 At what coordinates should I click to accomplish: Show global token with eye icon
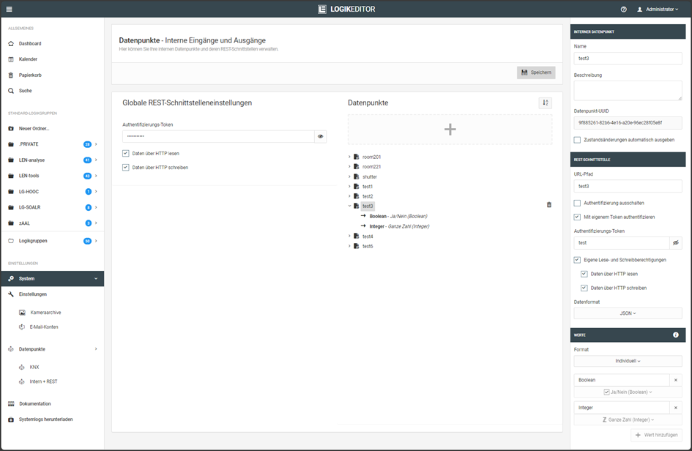[320, 136]
